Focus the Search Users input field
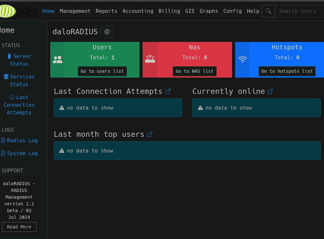 coord(299,11)
